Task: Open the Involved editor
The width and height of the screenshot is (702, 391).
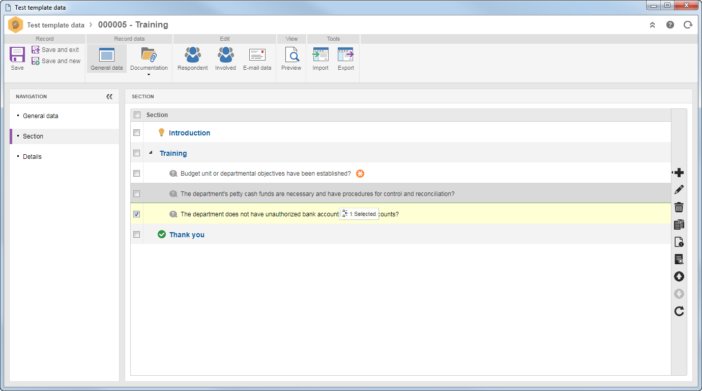Action: click(225, 59)
